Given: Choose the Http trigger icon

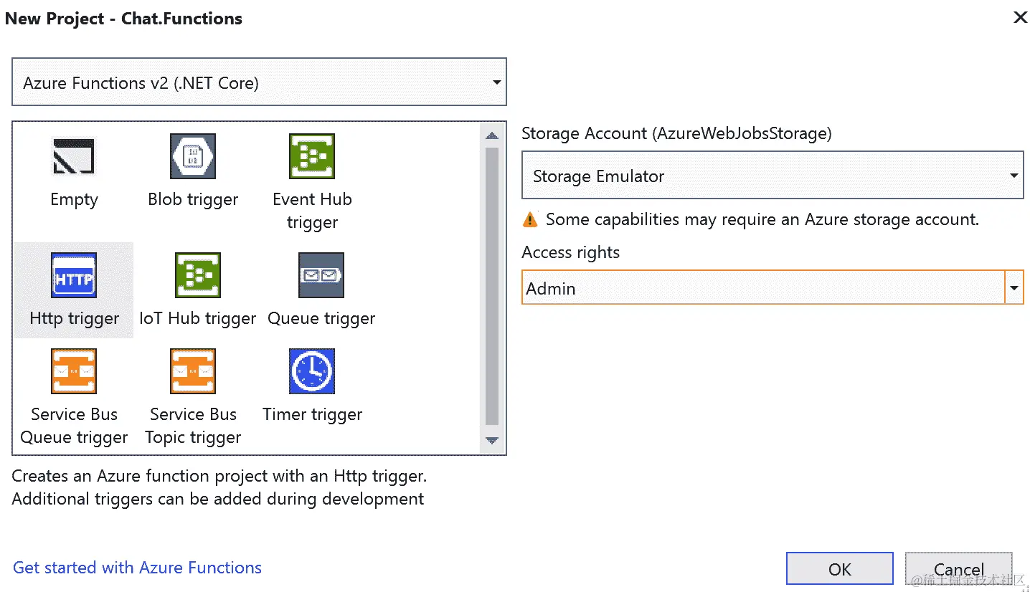Looking at the screenshot, I should 74,275.
